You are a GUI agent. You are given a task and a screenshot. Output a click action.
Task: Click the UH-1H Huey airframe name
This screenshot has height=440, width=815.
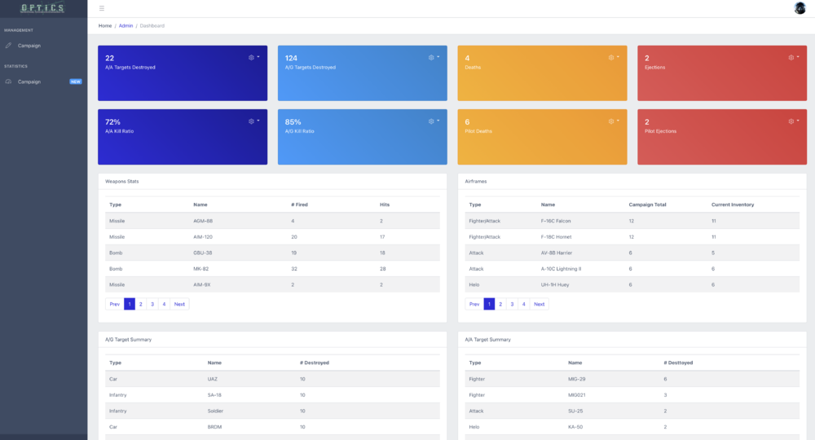(554, 284)
